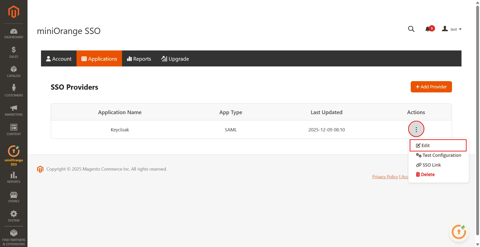The width and height of the screenshot is (480, 247).
Task: Click the System gear icon
Action: tap(13, 216)
